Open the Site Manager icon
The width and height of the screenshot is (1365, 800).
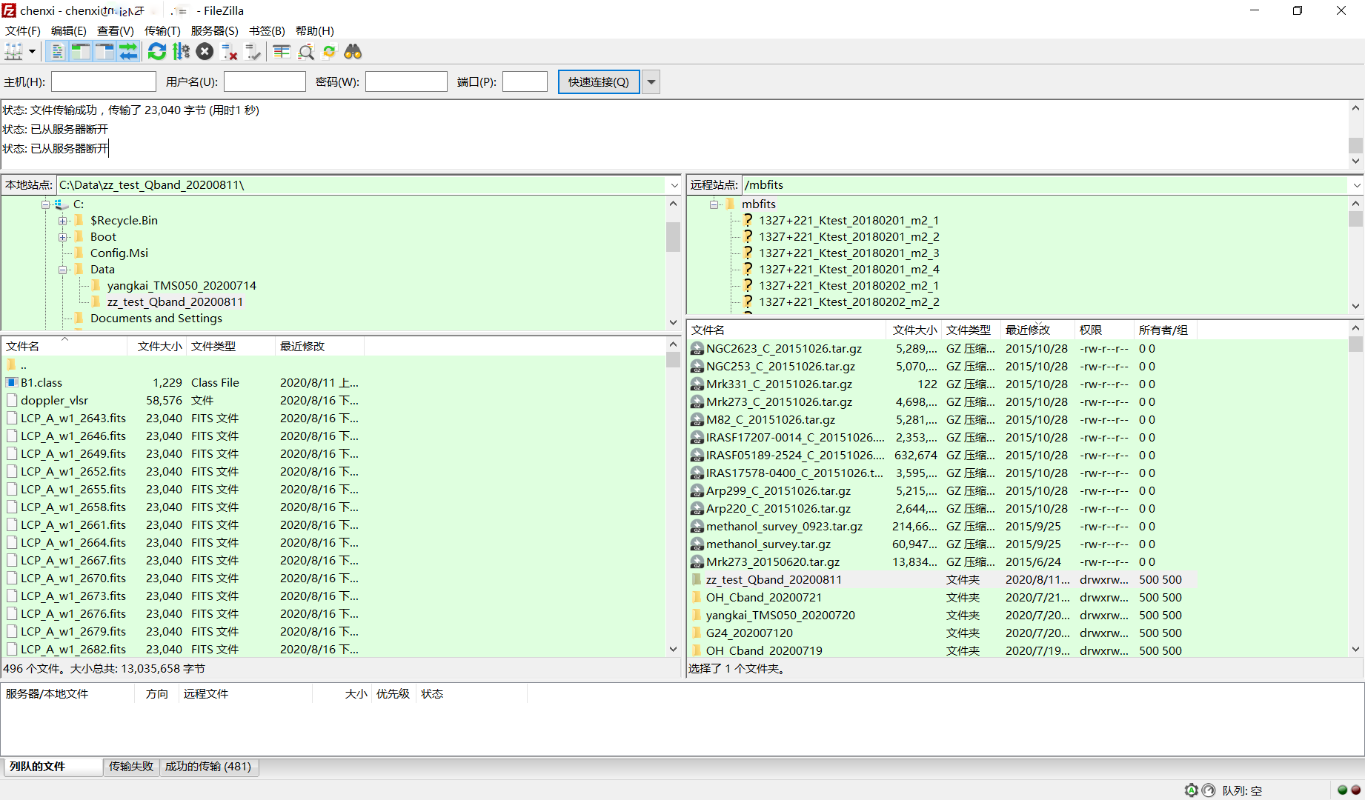(13, 52)
